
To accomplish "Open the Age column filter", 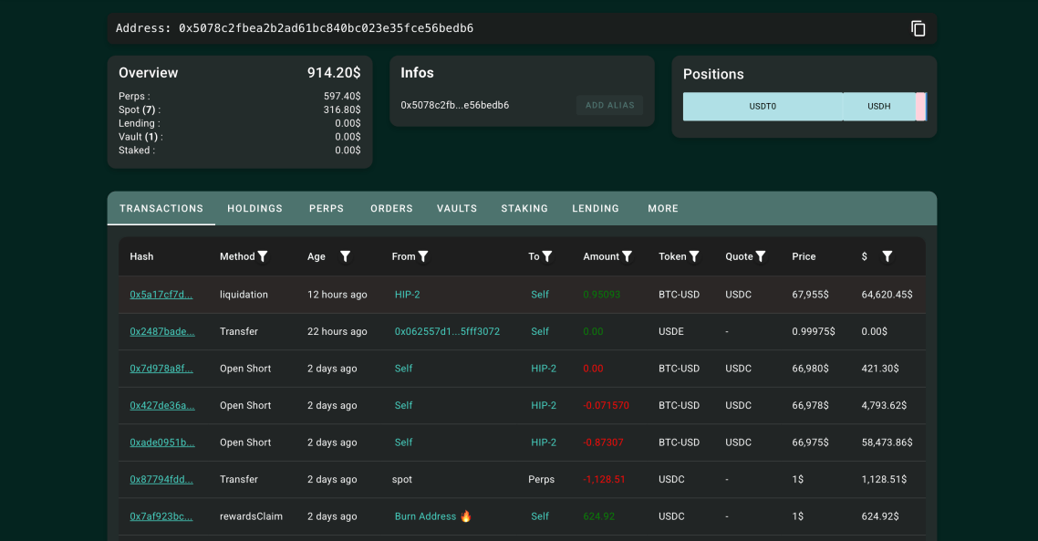I will coord(345,257).
